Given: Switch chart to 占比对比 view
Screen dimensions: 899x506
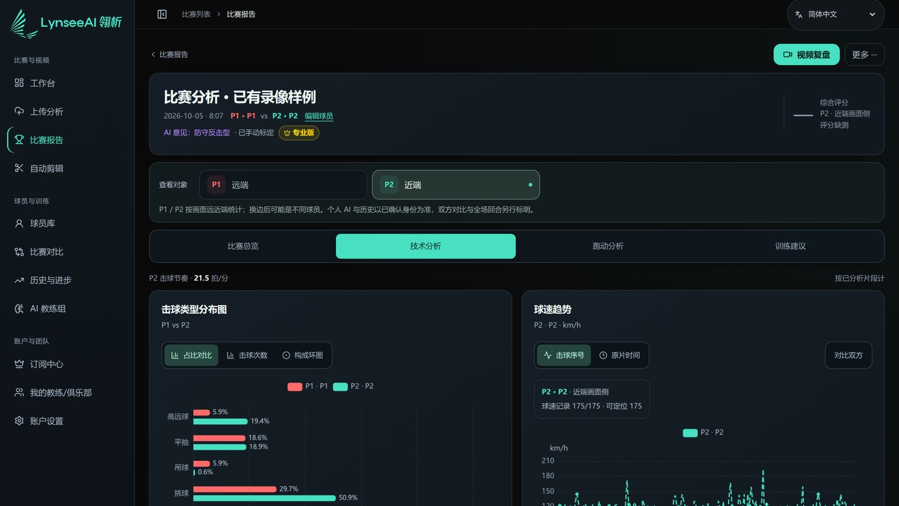Looking at the screenshot, I should click(x=191, y=355).
